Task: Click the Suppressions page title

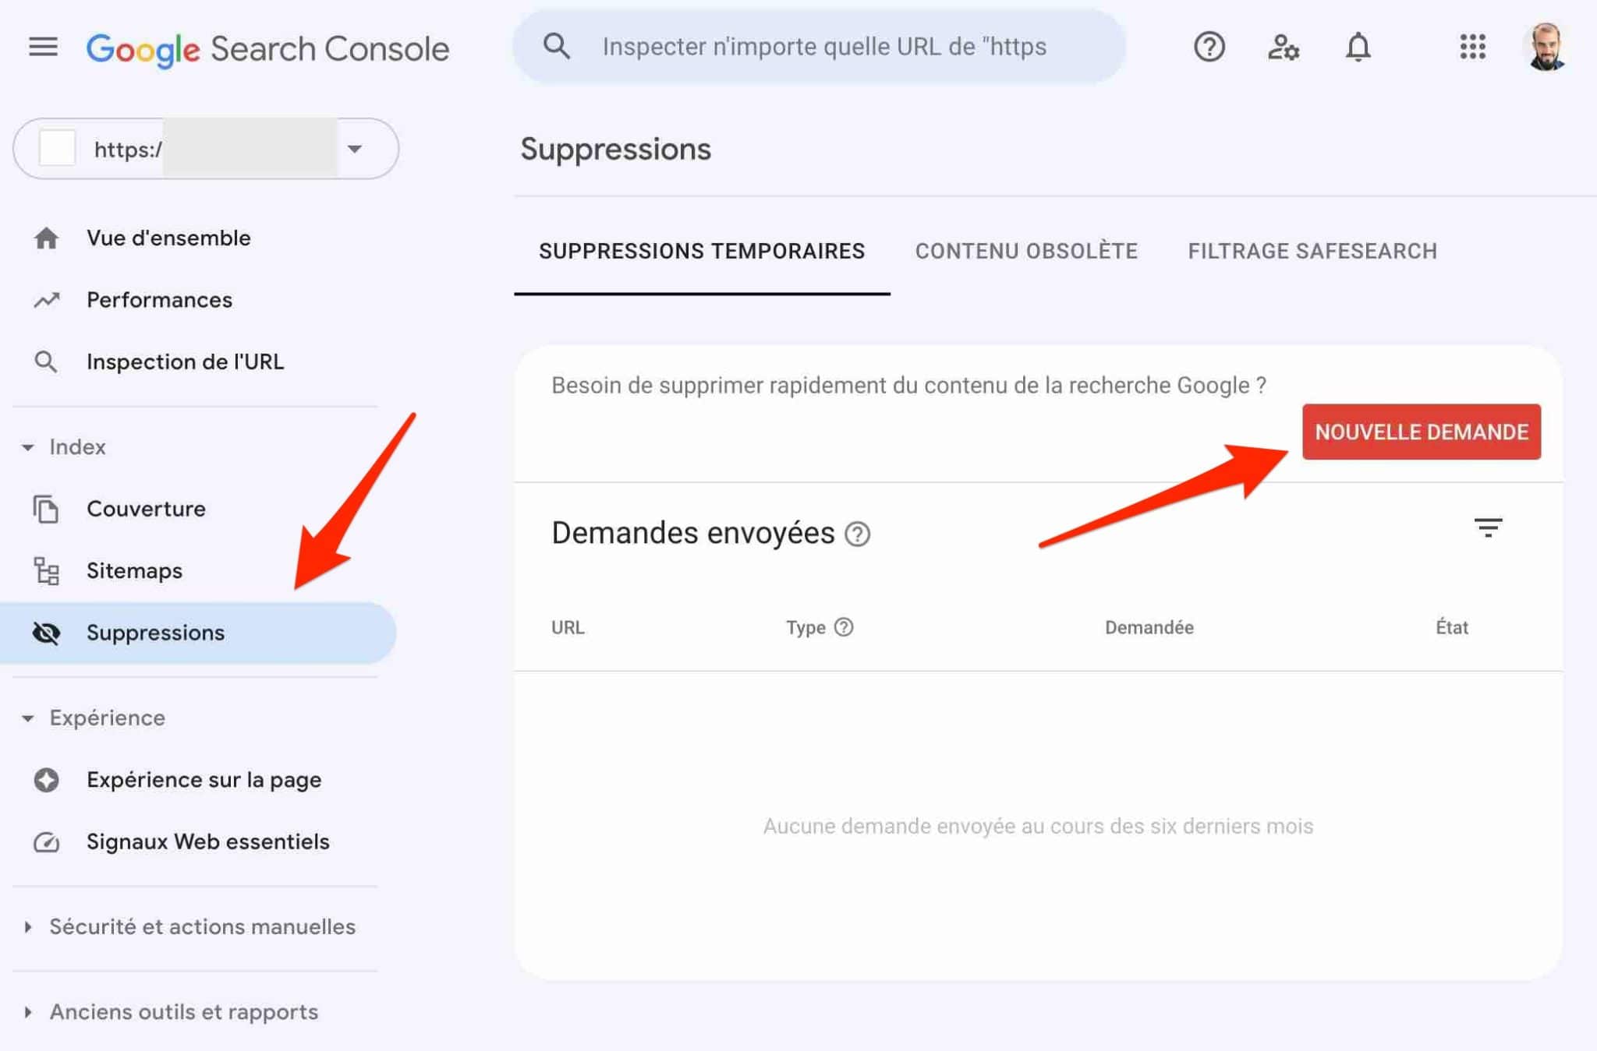Action: [615, 150]
